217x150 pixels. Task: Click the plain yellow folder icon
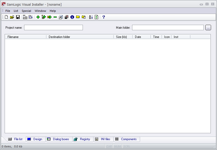(x=78, y=17)
